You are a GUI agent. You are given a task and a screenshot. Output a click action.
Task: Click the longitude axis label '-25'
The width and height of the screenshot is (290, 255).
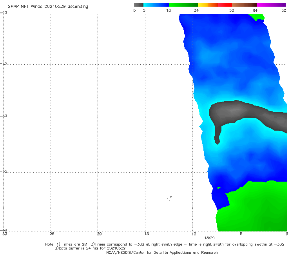click(x=51, y=234)
